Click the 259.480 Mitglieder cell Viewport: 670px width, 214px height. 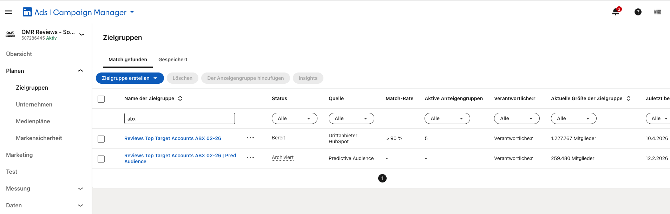pyautogui.click(x=572, y=158)
